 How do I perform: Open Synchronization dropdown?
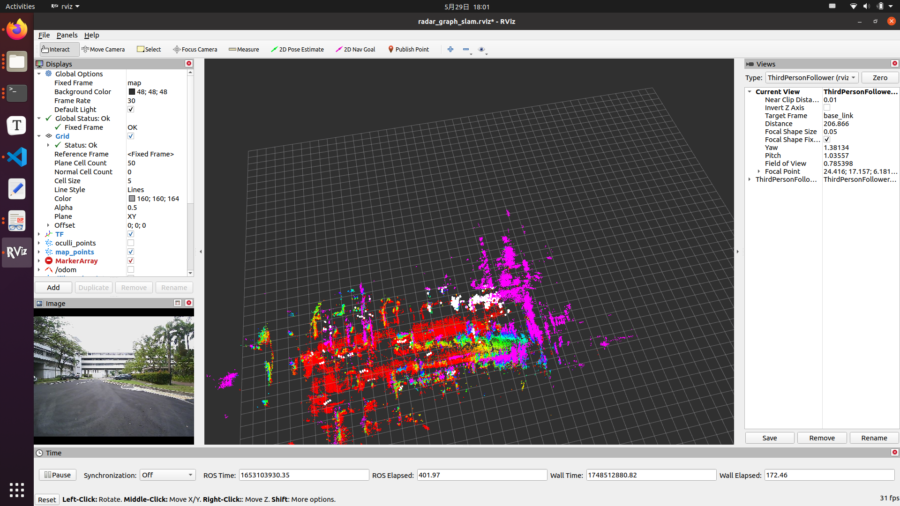coord(167,475)
